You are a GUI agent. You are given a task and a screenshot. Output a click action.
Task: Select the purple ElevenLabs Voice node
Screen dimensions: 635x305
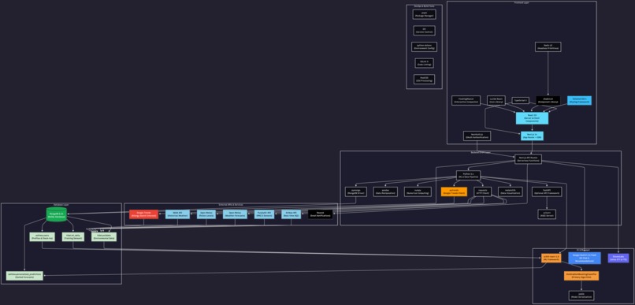[618, 258]
